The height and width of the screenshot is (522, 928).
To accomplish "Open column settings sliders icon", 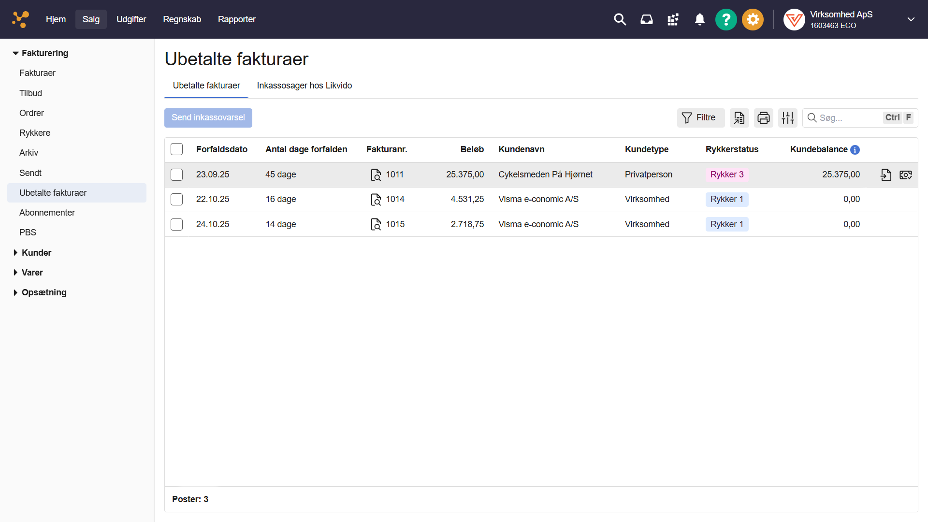I will [787, 118].
